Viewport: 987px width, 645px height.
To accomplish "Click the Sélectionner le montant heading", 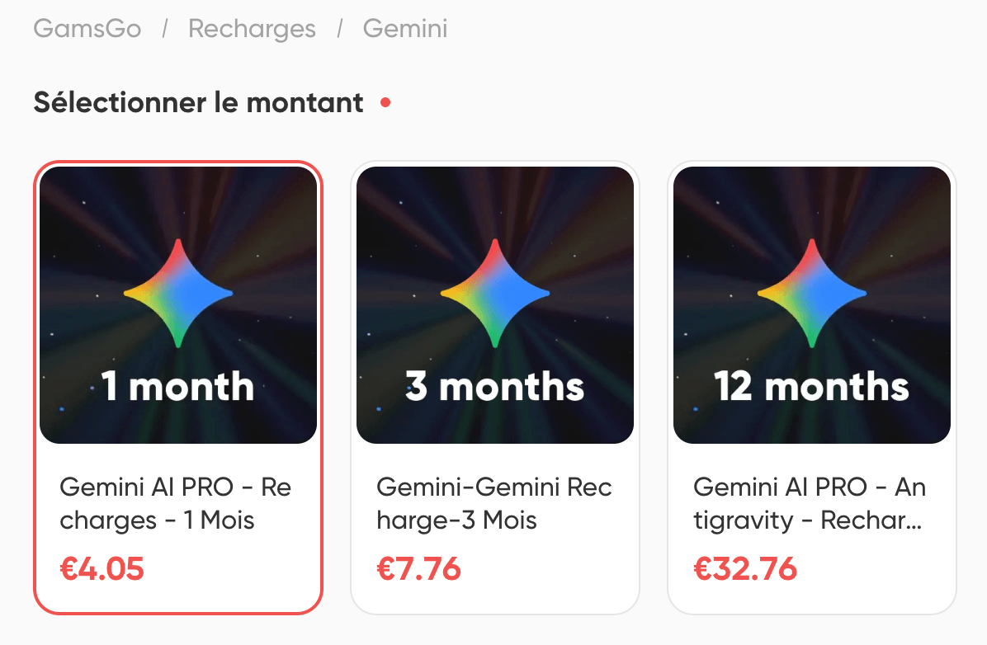I will pos(197,102).
